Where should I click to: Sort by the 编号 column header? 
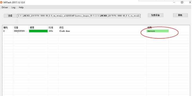[x=5, y=28]
